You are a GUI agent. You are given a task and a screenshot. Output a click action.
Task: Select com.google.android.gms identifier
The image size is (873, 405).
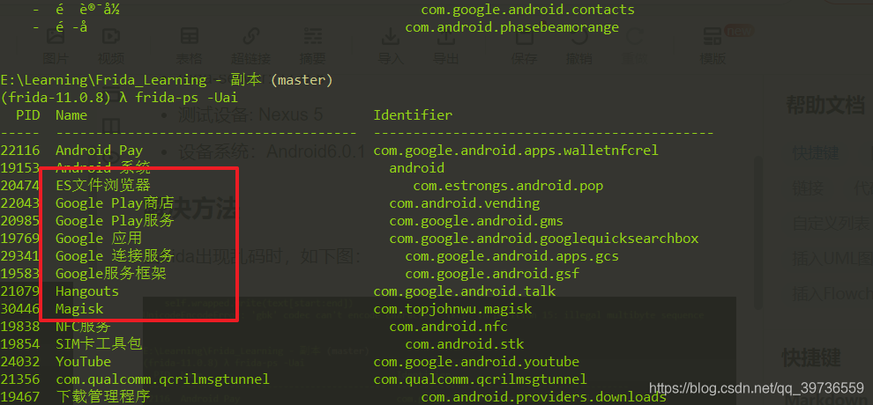pyautogui.click(x=476, y=221)
